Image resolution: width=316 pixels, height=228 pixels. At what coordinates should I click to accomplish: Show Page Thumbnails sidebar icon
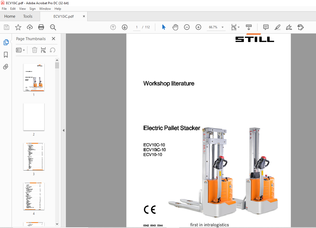[6, 42]
